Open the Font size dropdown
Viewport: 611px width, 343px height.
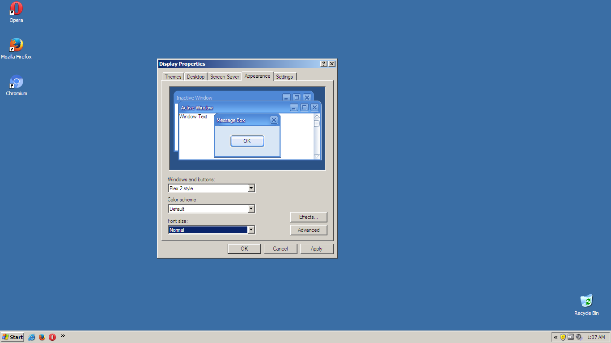click(251, 230)
